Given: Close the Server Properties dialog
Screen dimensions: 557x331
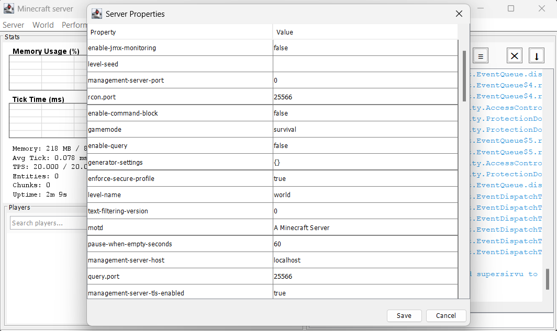Looking at the screenshot, I should [x=459, y=14].
